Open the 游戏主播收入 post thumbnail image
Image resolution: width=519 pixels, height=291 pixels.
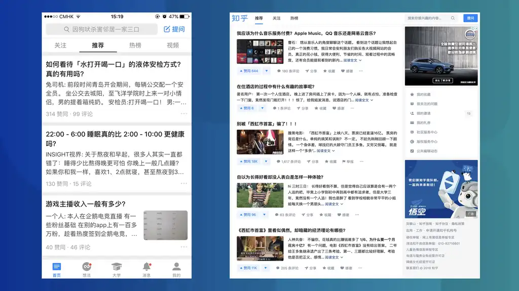click(165, 225)
